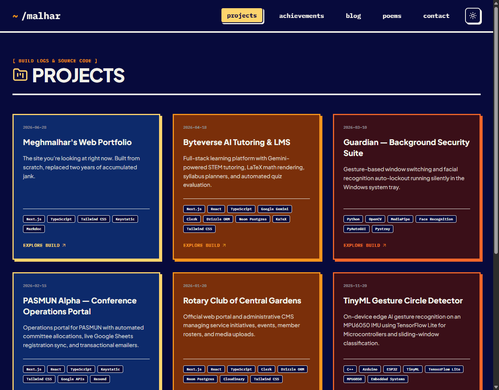Click C++ tag on TinyML card
This screenshot has height=390, width=499.
[x=350, y=369]
